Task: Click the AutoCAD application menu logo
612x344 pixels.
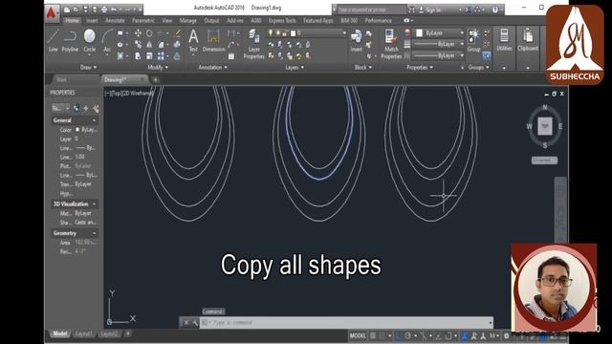Action: click(x=52, y=12)
